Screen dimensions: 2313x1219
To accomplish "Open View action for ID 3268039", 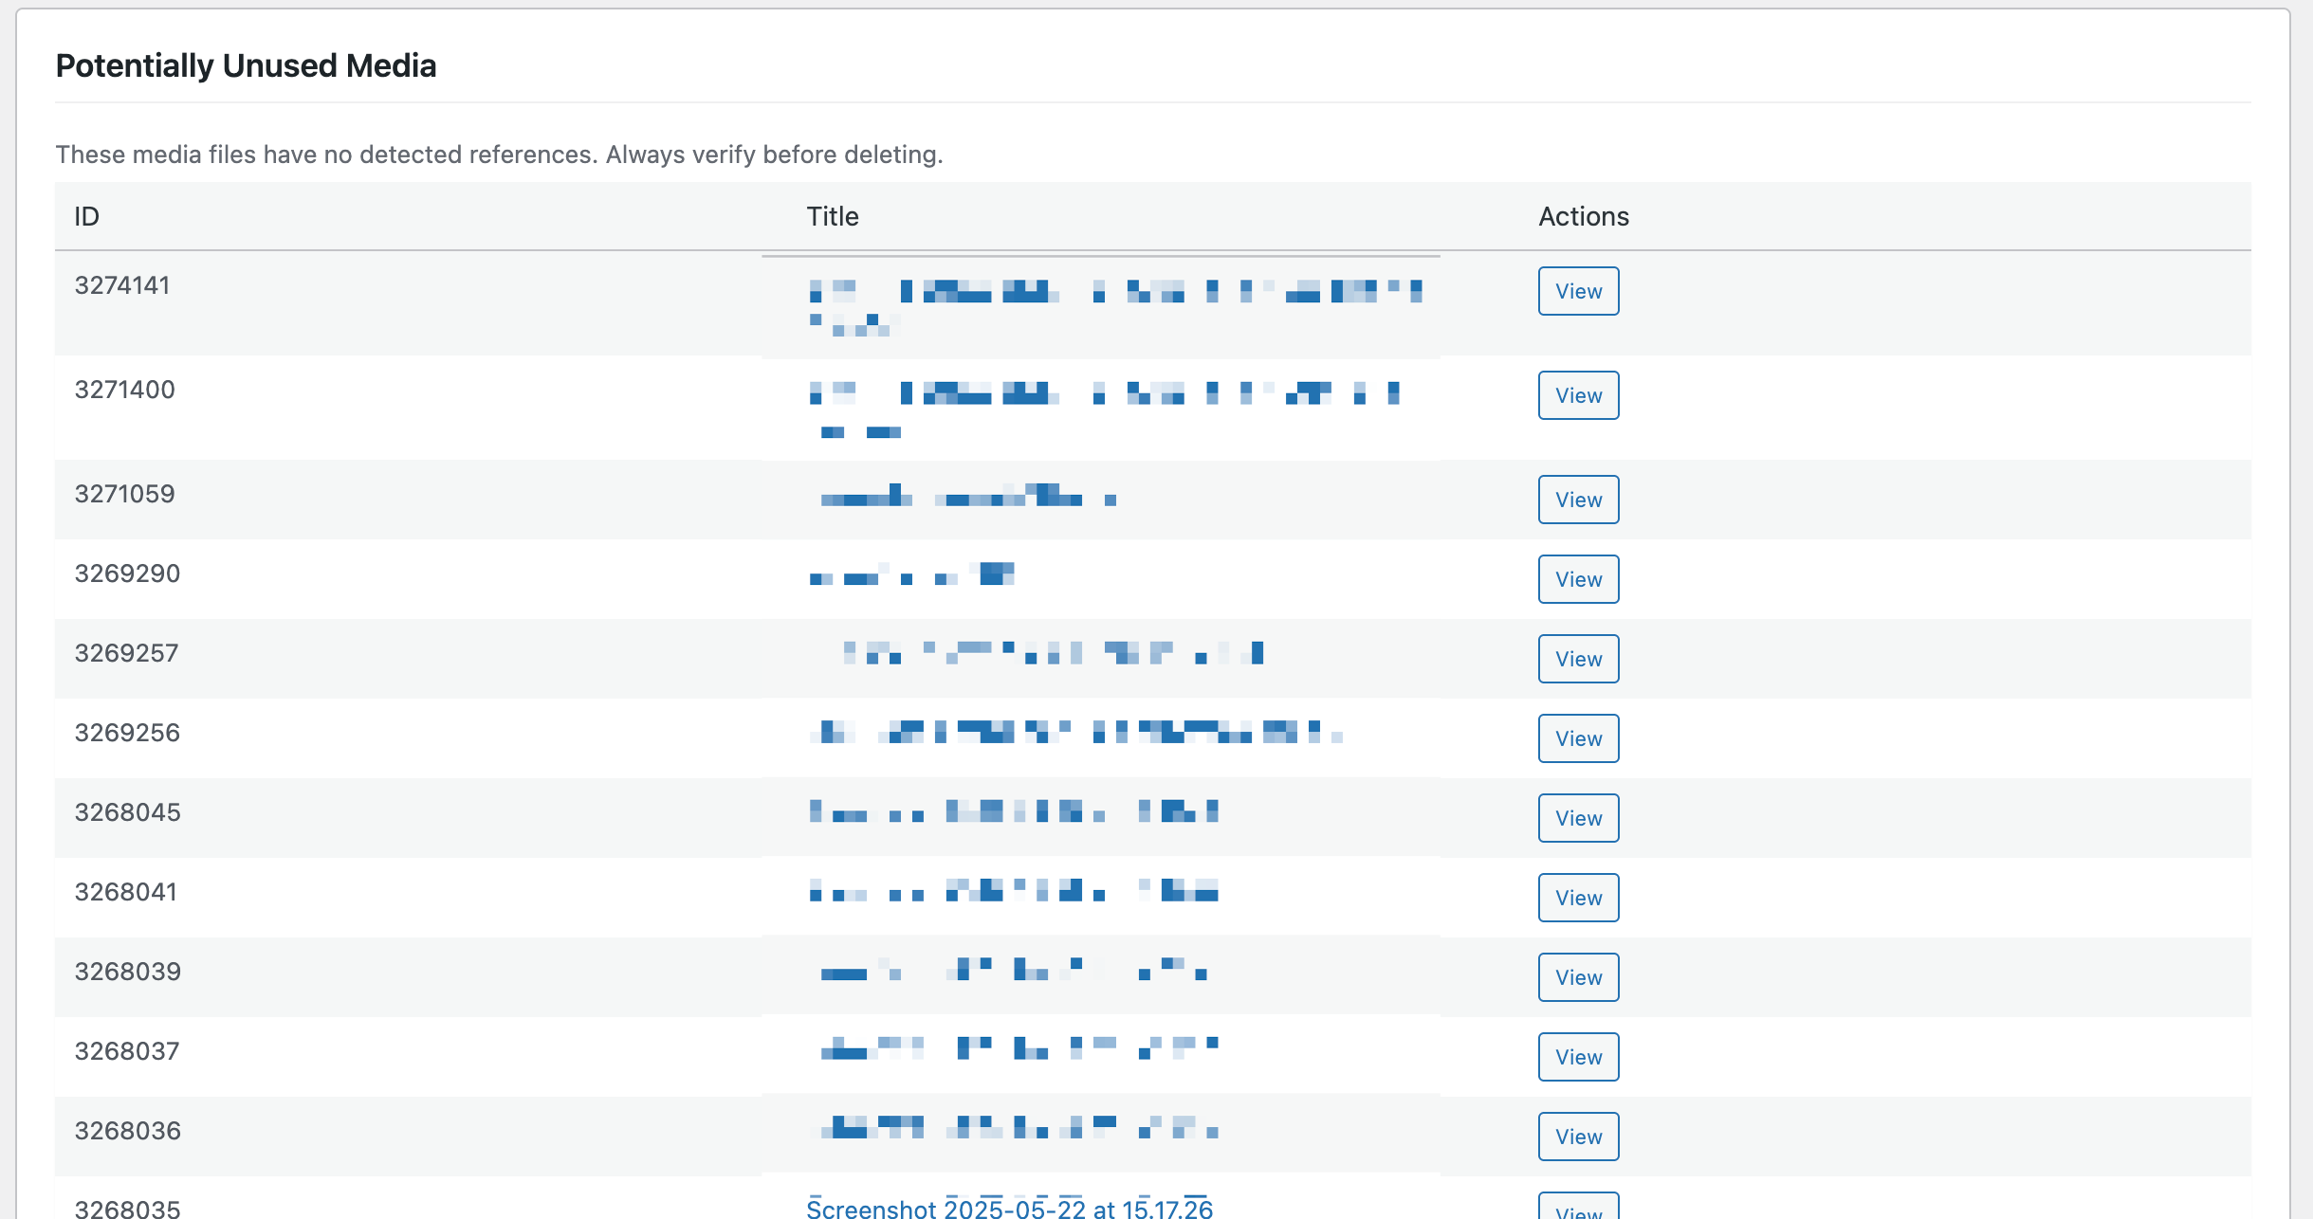I will point(1578,977).
